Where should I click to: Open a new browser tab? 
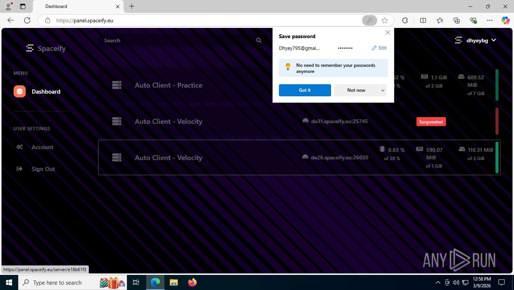132,6
